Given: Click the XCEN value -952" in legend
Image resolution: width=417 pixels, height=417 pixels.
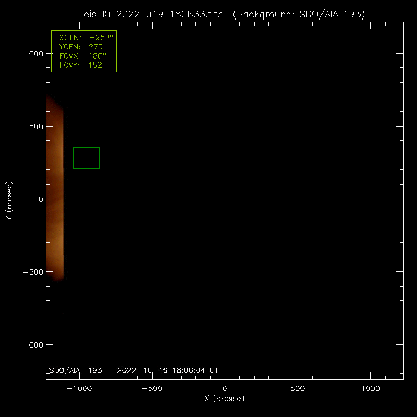Looking at the screenshot, I should (x=102, y=37).
